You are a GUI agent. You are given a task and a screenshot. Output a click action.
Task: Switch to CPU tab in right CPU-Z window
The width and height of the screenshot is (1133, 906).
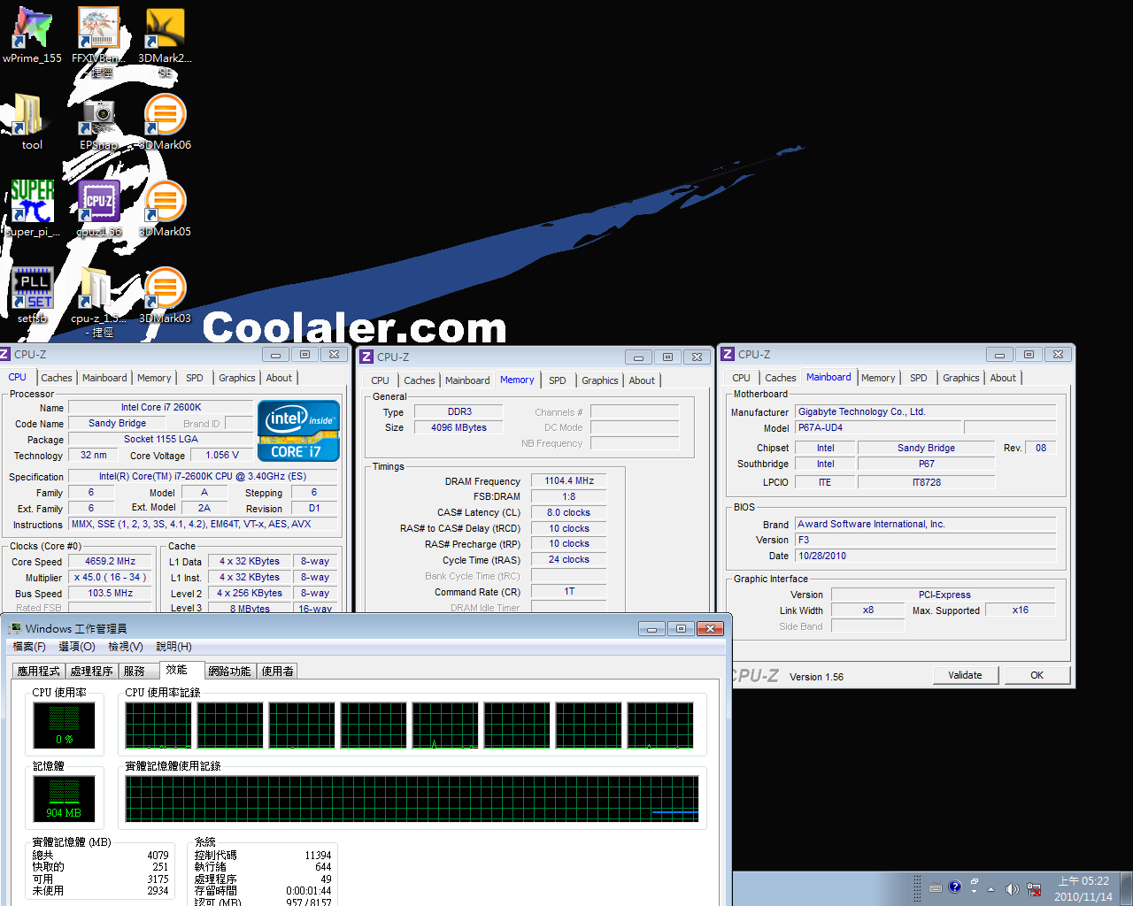click(x=741, y=378)
